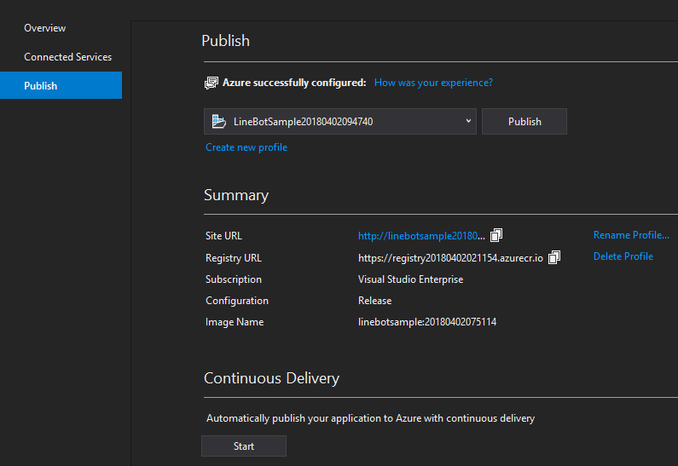
Task: Open the linebotsample Site URL link
Action: point(421,236)
